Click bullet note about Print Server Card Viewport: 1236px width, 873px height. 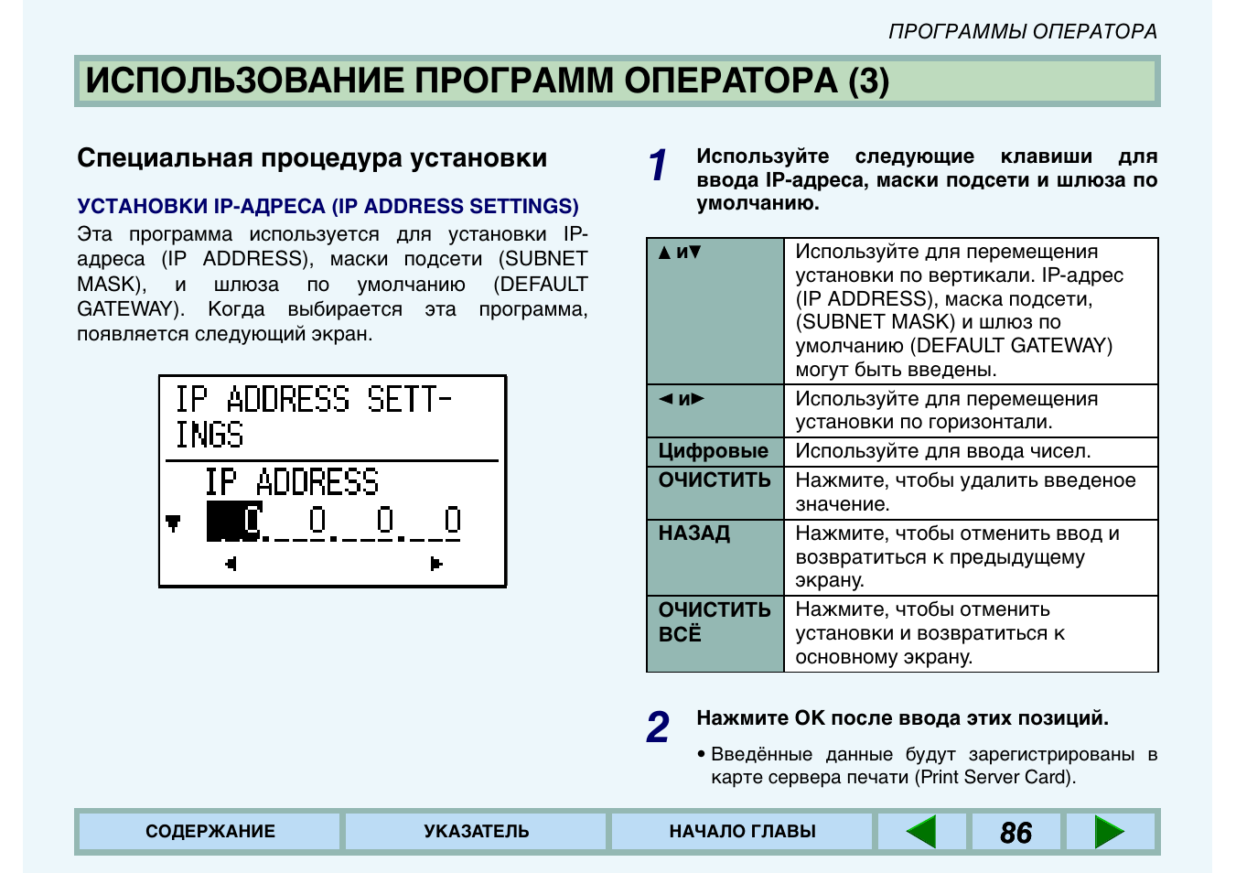(x=927, y=766)
